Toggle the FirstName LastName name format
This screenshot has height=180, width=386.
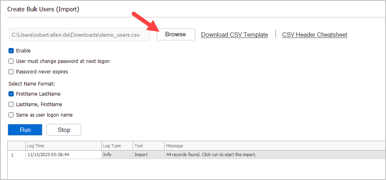11,94
